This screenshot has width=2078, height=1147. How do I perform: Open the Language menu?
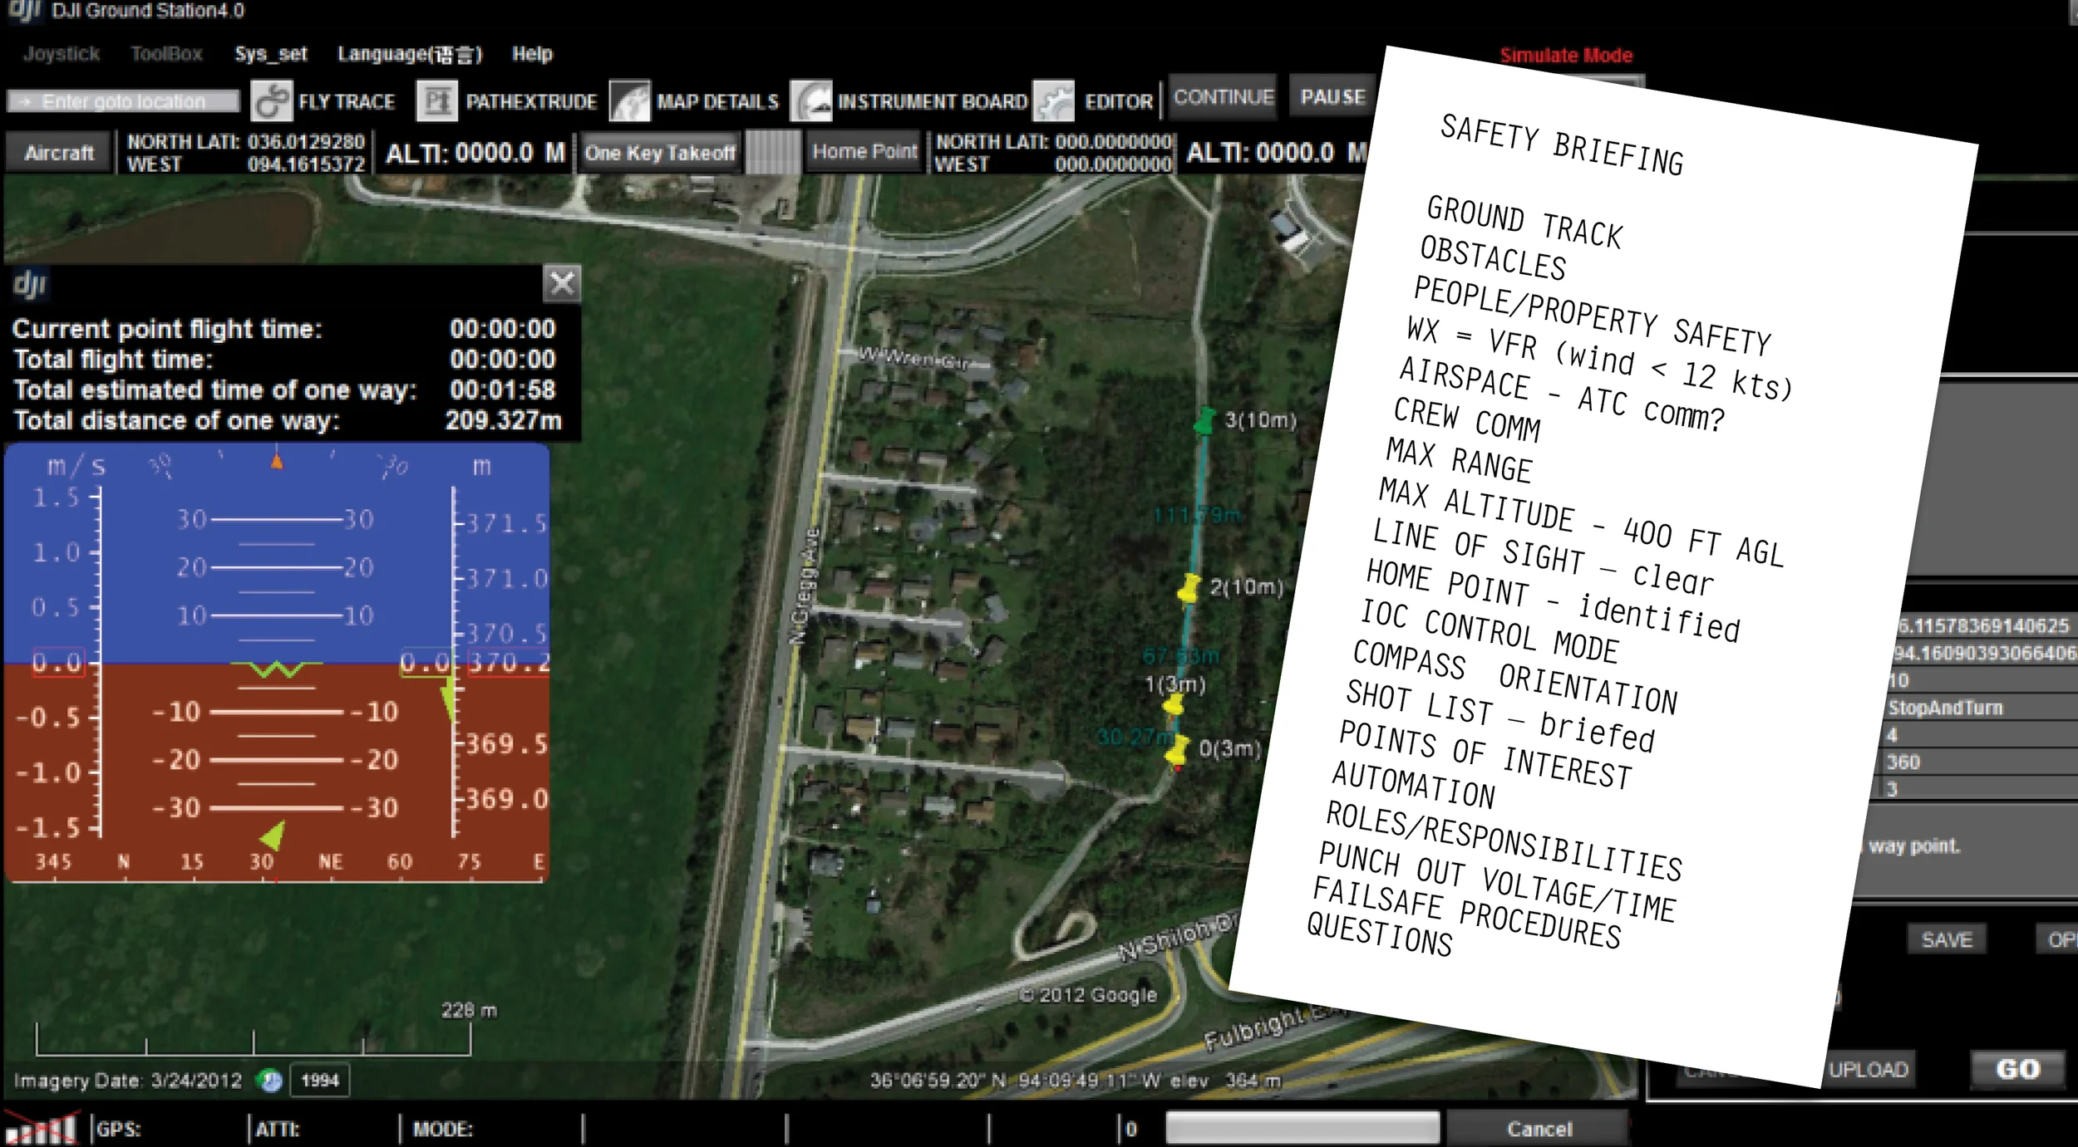pos(409,55)
